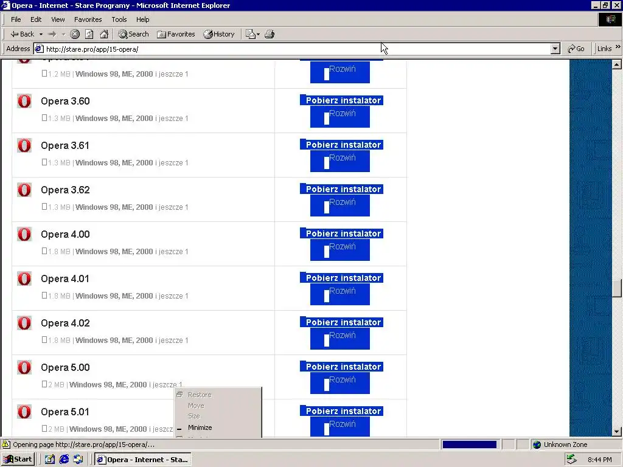The width and height of the screenshot is (623, 467).
Task: Click Pobierz instalator for Opera 3.62
Action: click(x=342, y=189)
